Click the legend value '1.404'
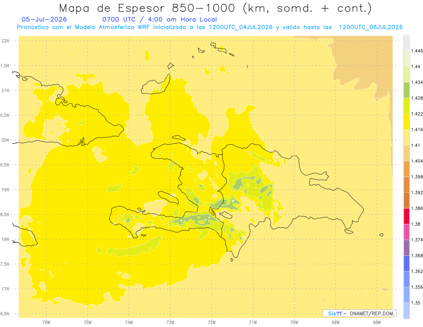Viewport: 423px width, 327px height. [417, 161]
